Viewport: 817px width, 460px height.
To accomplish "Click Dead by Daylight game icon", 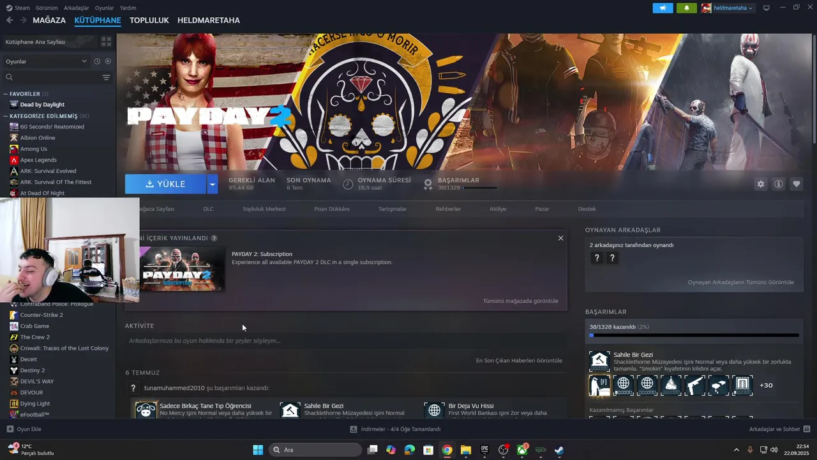I will tap(13, 105).
